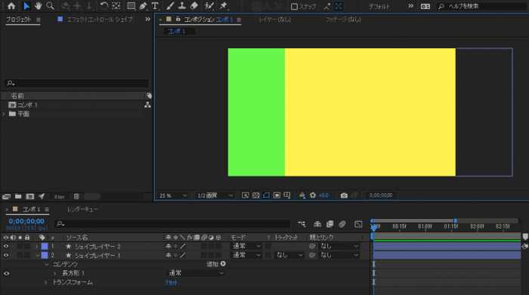The width and height of the screenshot is (529, 295).
Task: Open the フッテージ (なし) tab
Action: [343, 20]
